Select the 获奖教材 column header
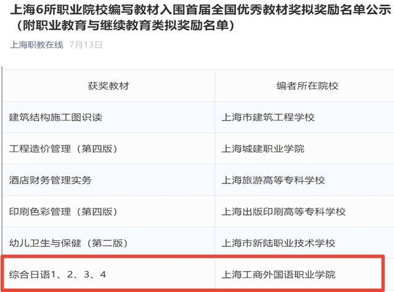The image size is (394, 292). click(x=109, y=86)
